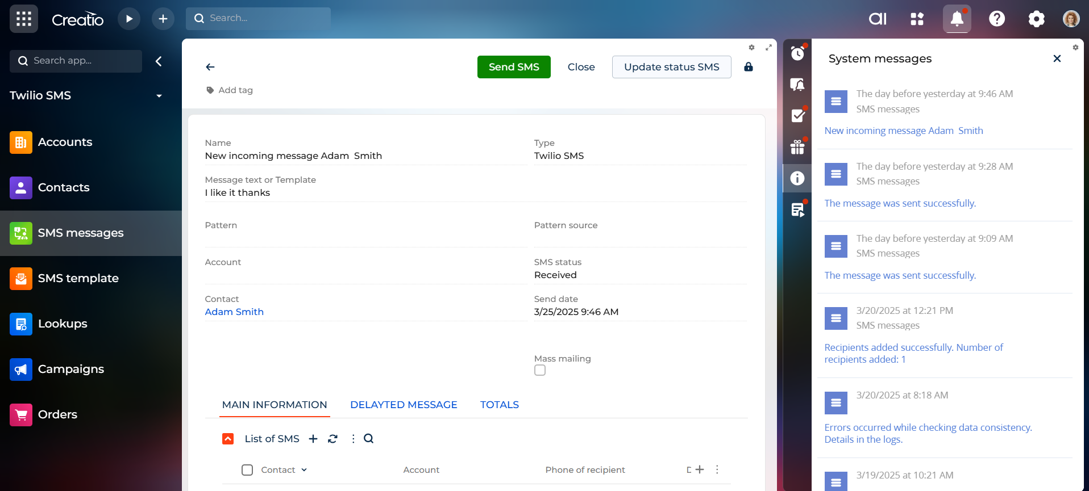Close the System messages panel
The image size is (1089, 491).
(x=1057, y=58)
